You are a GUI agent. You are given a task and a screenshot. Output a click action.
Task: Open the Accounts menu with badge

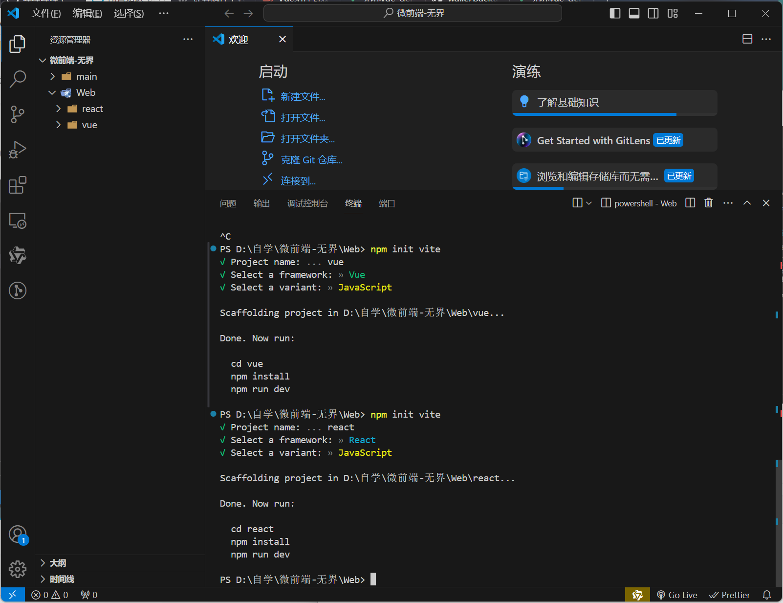(x=18, y=535)
